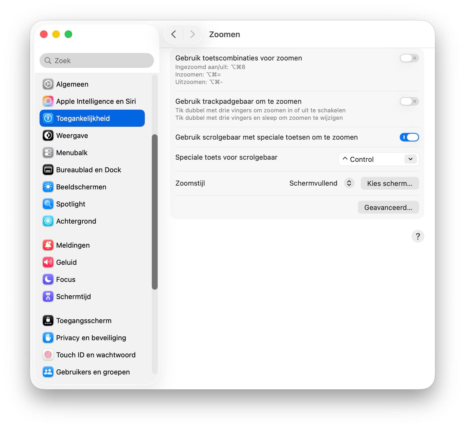The image size is (465, 429).
Task: Click the Touch ID fingerprint icon
Action: [48, 355]
